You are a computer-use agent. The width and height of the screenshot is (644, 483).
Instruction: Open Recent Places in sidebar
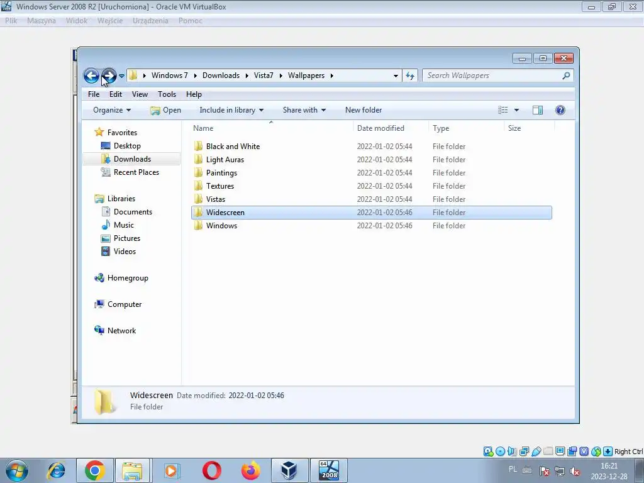point(136,172)
